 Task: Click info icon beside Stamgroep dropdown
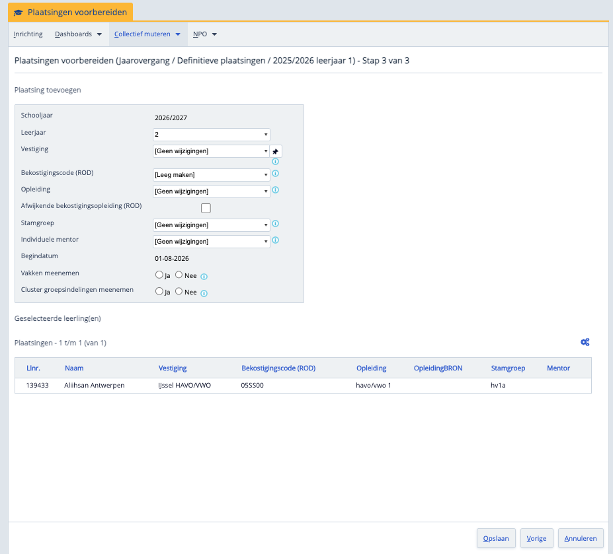tap(275, 224)
